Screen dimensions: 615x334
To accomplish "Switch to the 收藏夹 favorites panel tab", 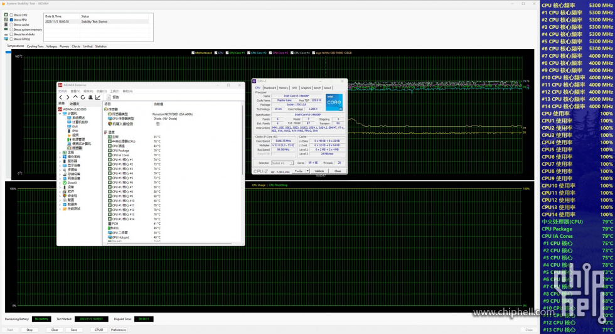I will pos(74,104).
